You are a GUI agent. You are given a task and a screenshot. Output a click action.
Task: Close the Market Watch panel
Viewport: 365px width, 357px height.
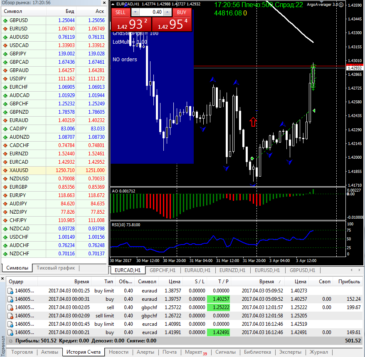pyautogui.click(x=104, y=3)
